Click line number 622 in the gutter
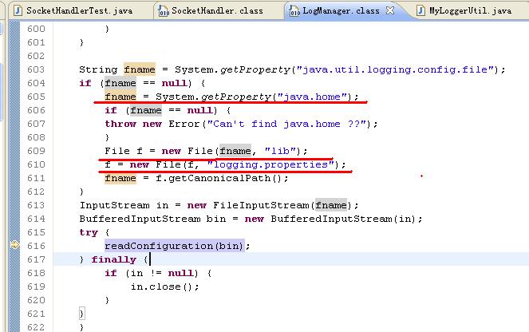The height and width of the screenshot is (332, 529). (x=36, y=327)
